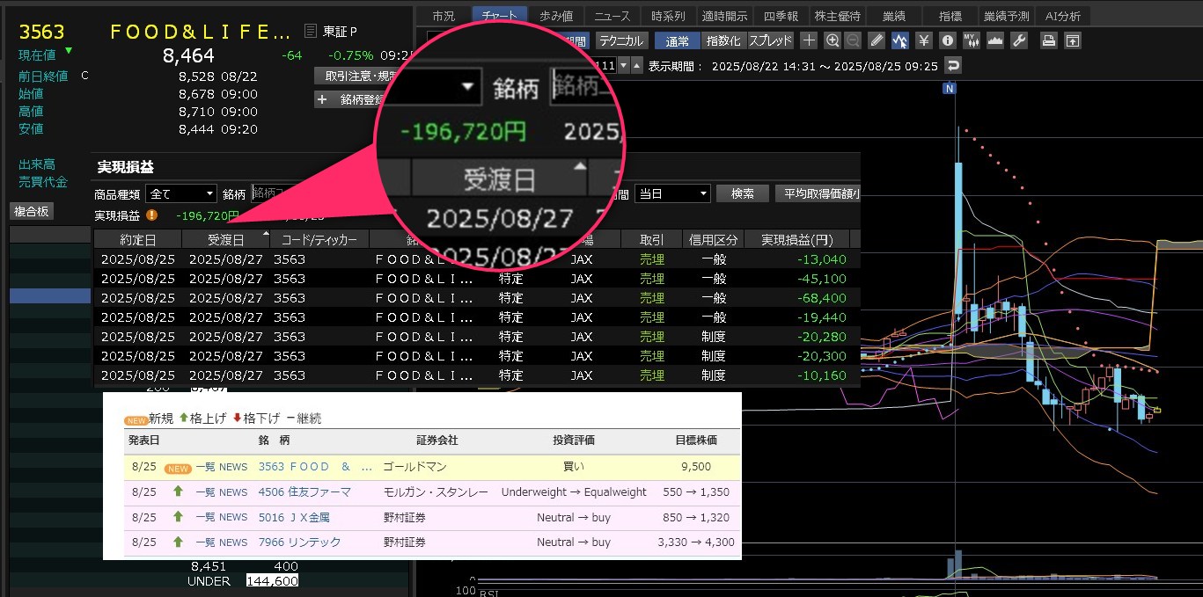Click the 売買代金 label
1203x597 pixels.
[43, 182]
